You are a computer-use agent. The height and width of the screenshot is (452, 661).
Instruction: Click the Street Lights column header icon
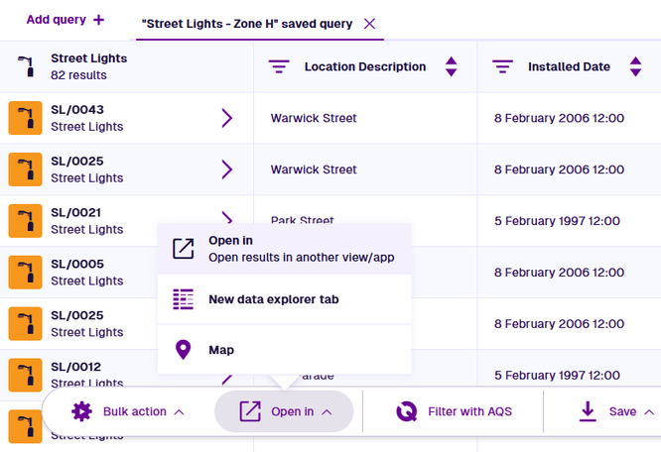tap(27, 67)
